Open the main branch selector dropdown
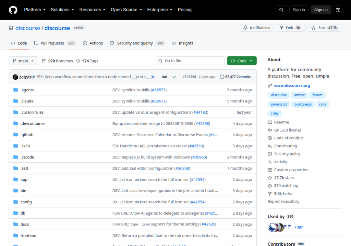Screen dimensions: 351x246 pos(23,61)
